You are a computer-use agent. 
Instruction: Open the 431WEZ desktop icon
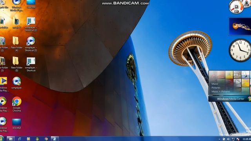16,124
